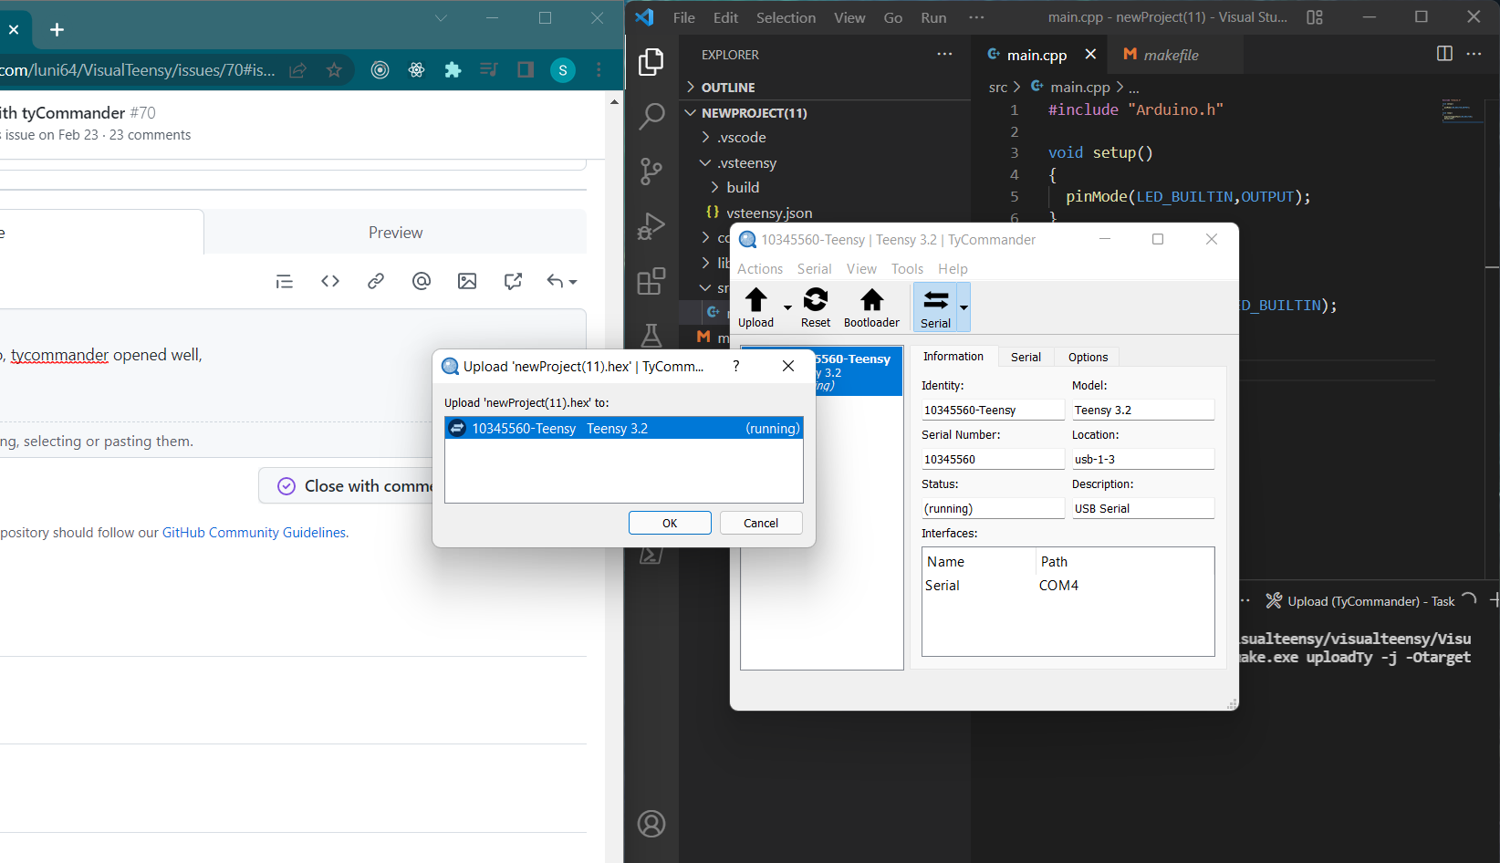The height and width of the screenshot is (863, 1500).
Task: Select the Source Control icon in VS Code
Action: (651, 172)
